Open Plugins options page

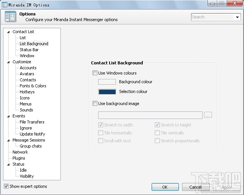19,158
